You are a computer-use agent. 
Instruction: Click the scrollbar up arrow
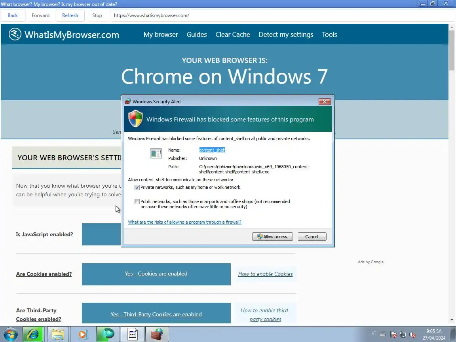click(x=452, y=27)
